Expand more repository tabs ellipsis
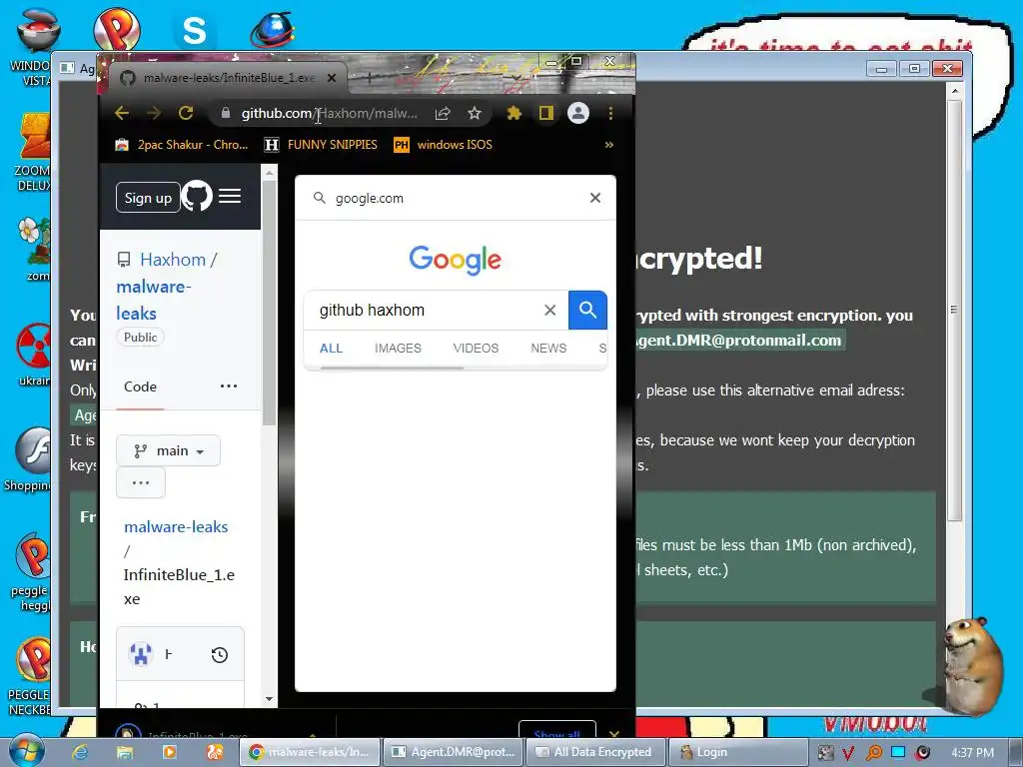This screenshot has height=767, width=1023. [x=229, y=386]
